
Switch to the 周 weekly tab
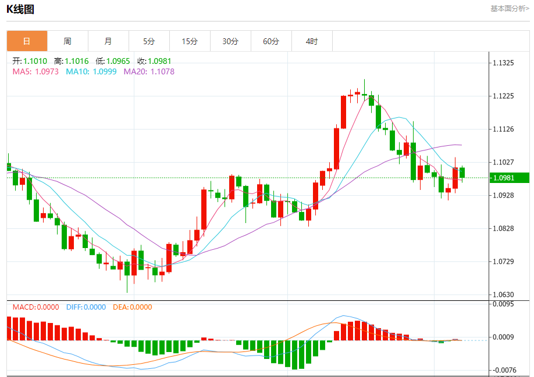point(67,41)
